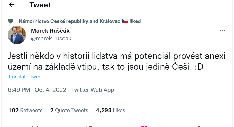Click the reply speech bubble icon
This screenshot has height=127, width=234.
click(x=35, y=126)
